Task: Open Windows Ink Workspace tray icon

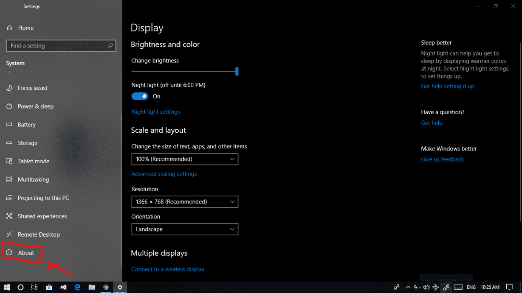Action: tap(446, 287)
